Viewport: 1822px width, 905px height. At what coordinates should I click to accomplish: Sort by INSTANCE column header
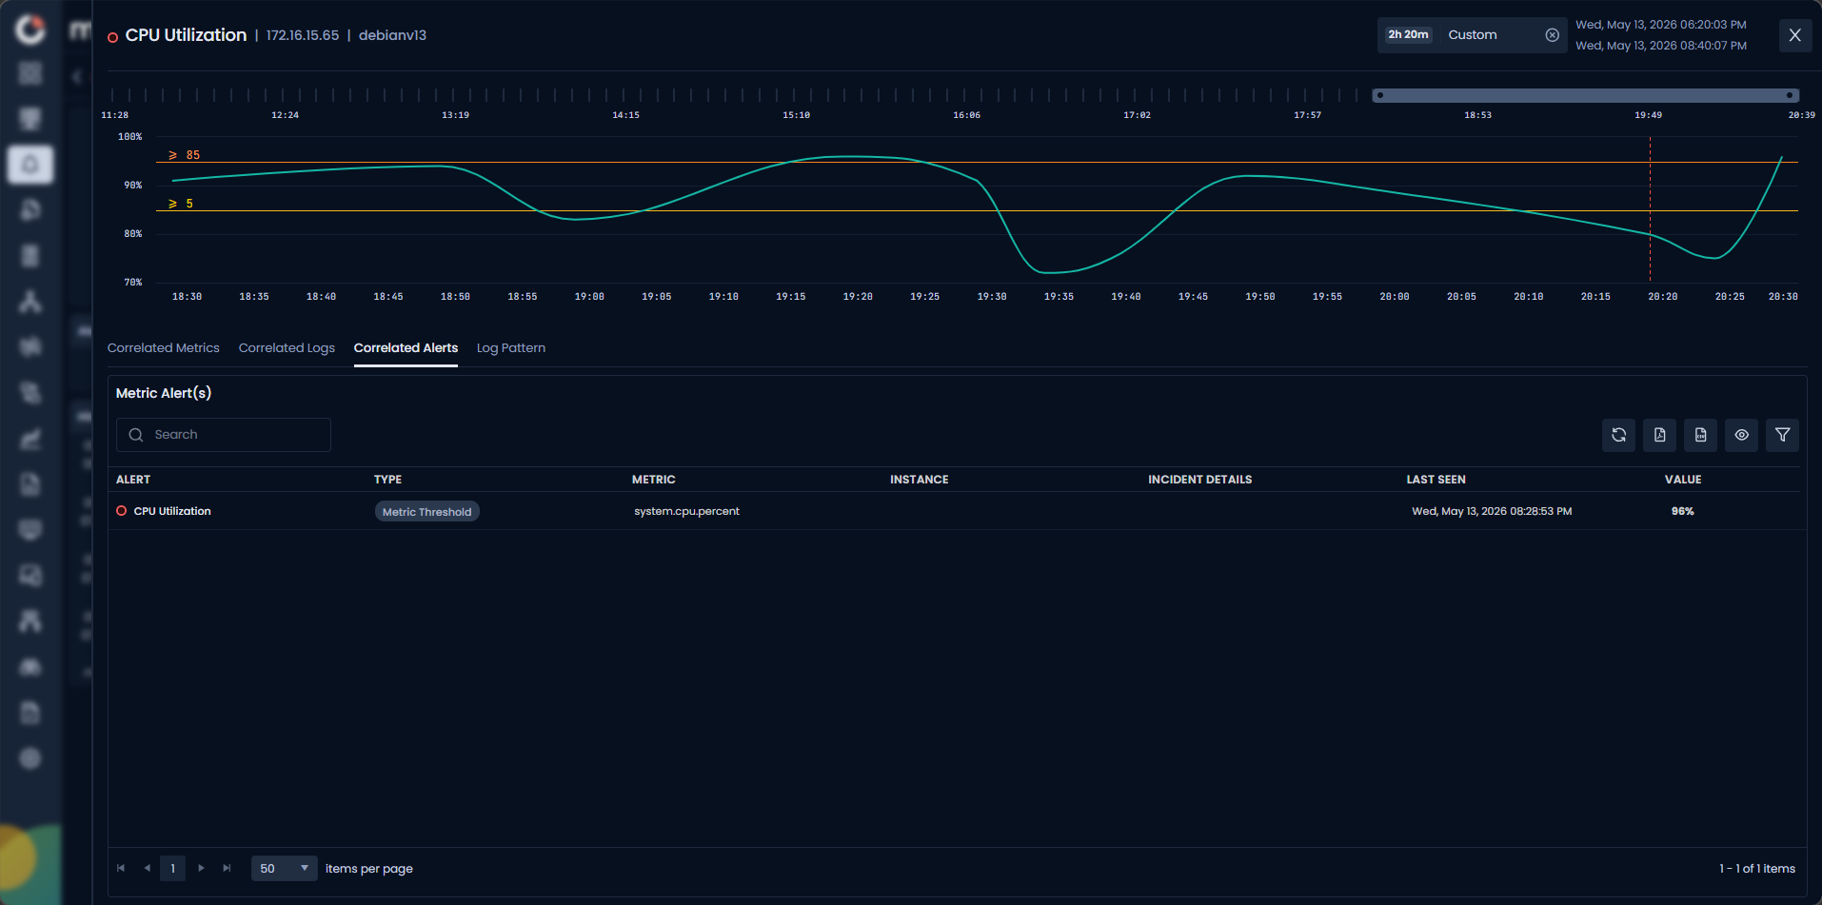919,480
